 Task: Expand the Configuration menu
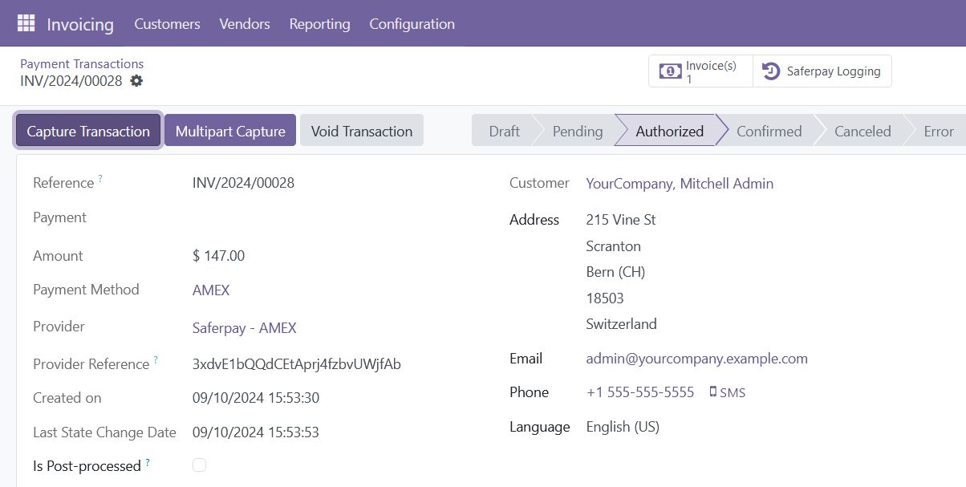412,24
